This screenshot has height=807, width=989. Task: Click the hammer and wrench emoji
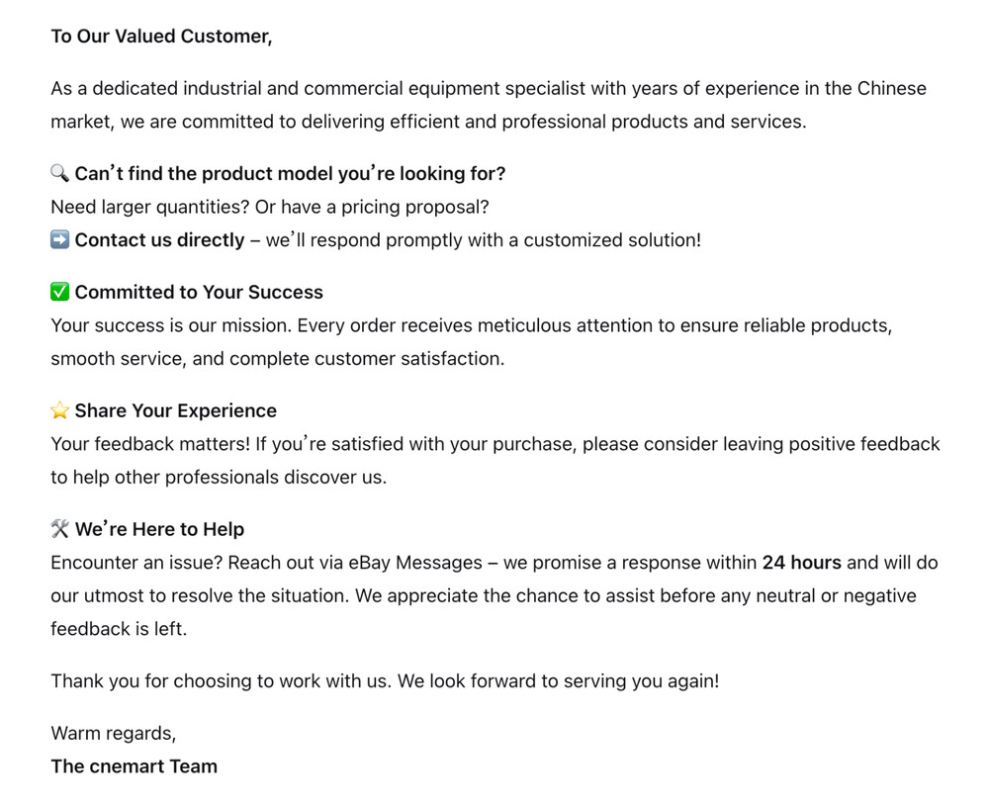(59, 529)
